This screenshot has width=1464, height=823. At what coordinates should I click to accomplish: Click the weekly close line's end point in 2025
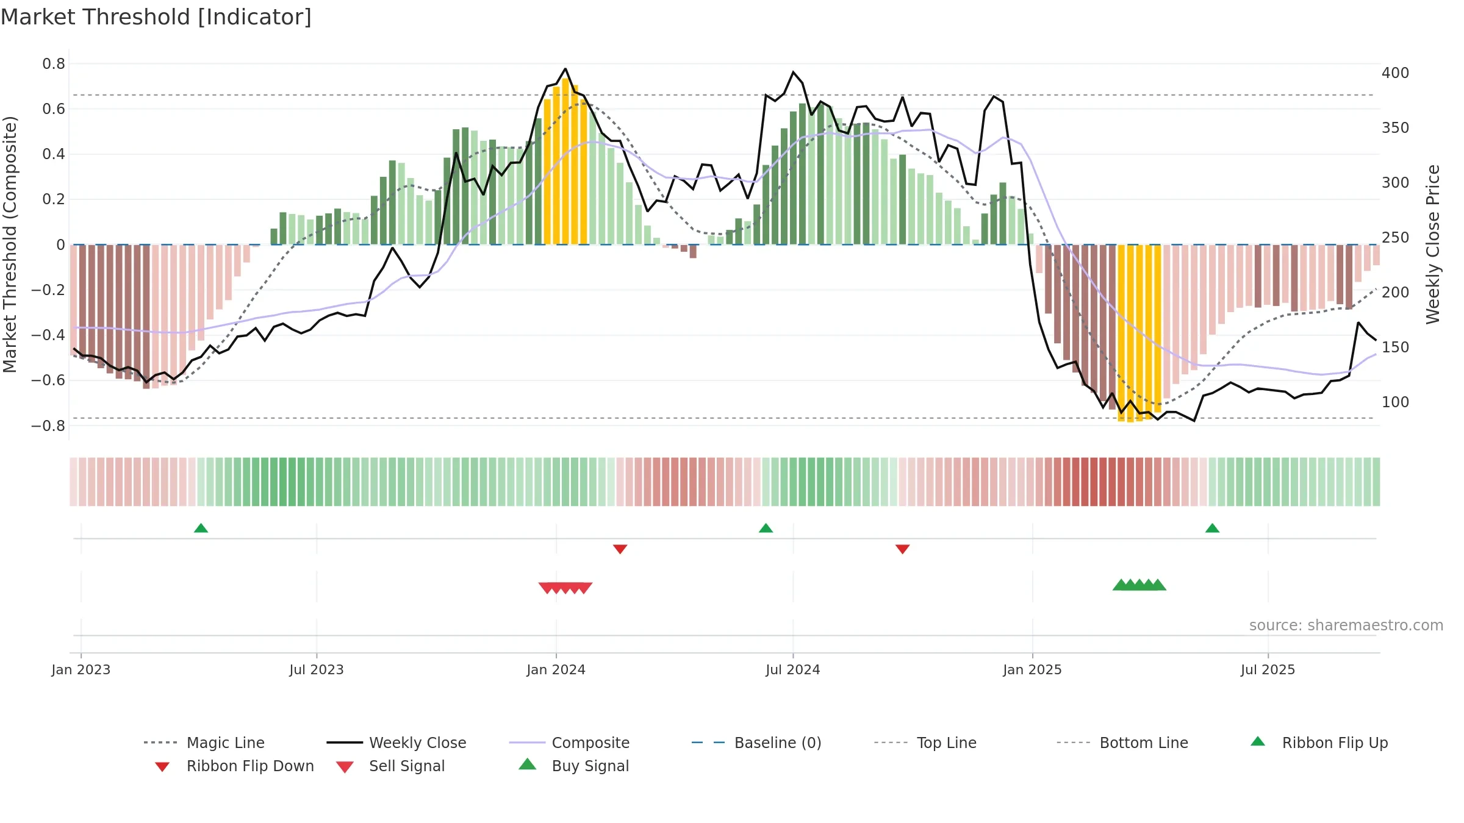[1376, 340]
